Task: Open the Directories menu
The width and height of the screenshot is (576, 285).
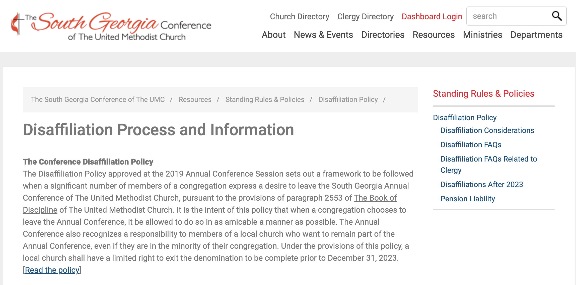Action: click(383, 35)
